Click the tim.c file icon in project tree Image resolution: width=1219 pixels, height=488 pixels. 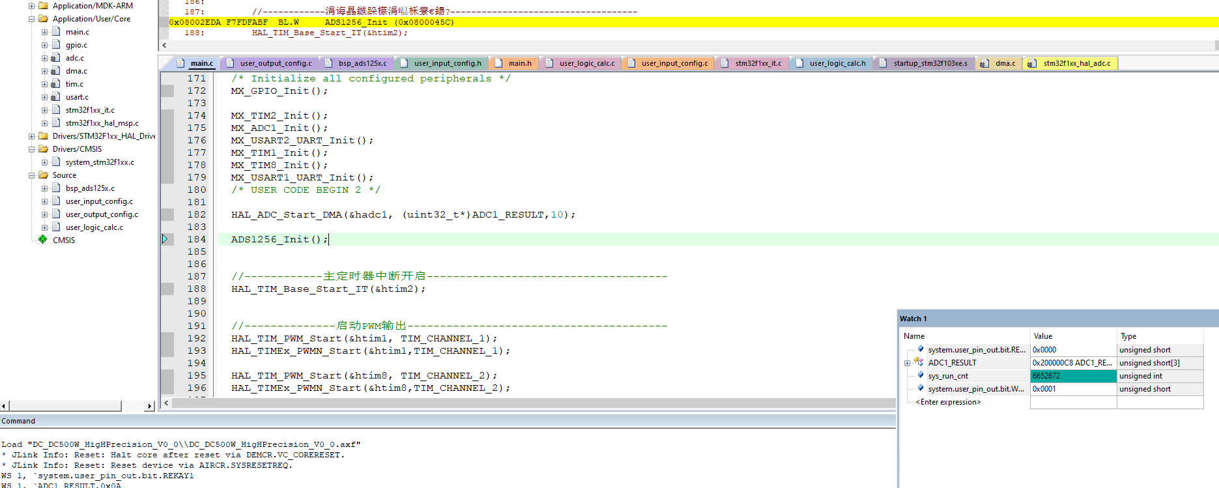(x=55, y=84)
